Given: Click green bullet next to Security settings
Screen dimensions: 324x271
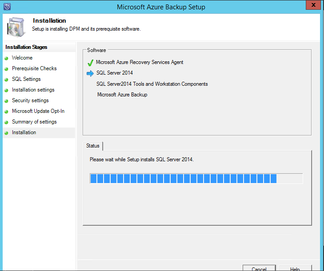Looking at the screenshot, I should [x=7, y=101].
